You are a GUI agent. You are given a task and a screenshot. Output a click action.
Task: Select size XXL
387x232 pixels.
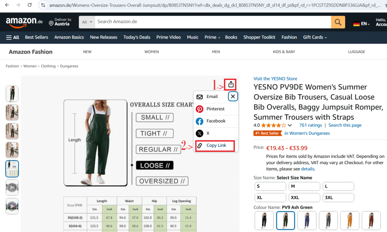[x=304, y=198]
